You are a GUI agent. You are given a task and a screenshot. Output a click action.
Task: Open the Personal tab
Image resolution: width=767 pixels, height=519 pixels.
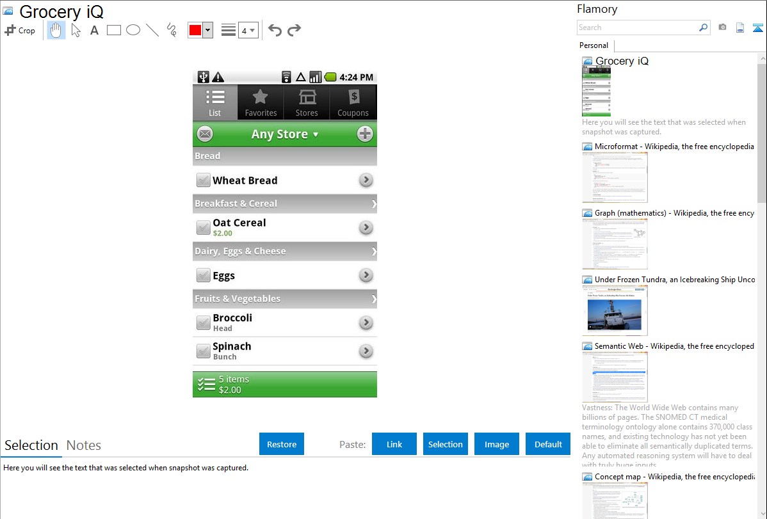pos(594,45)
